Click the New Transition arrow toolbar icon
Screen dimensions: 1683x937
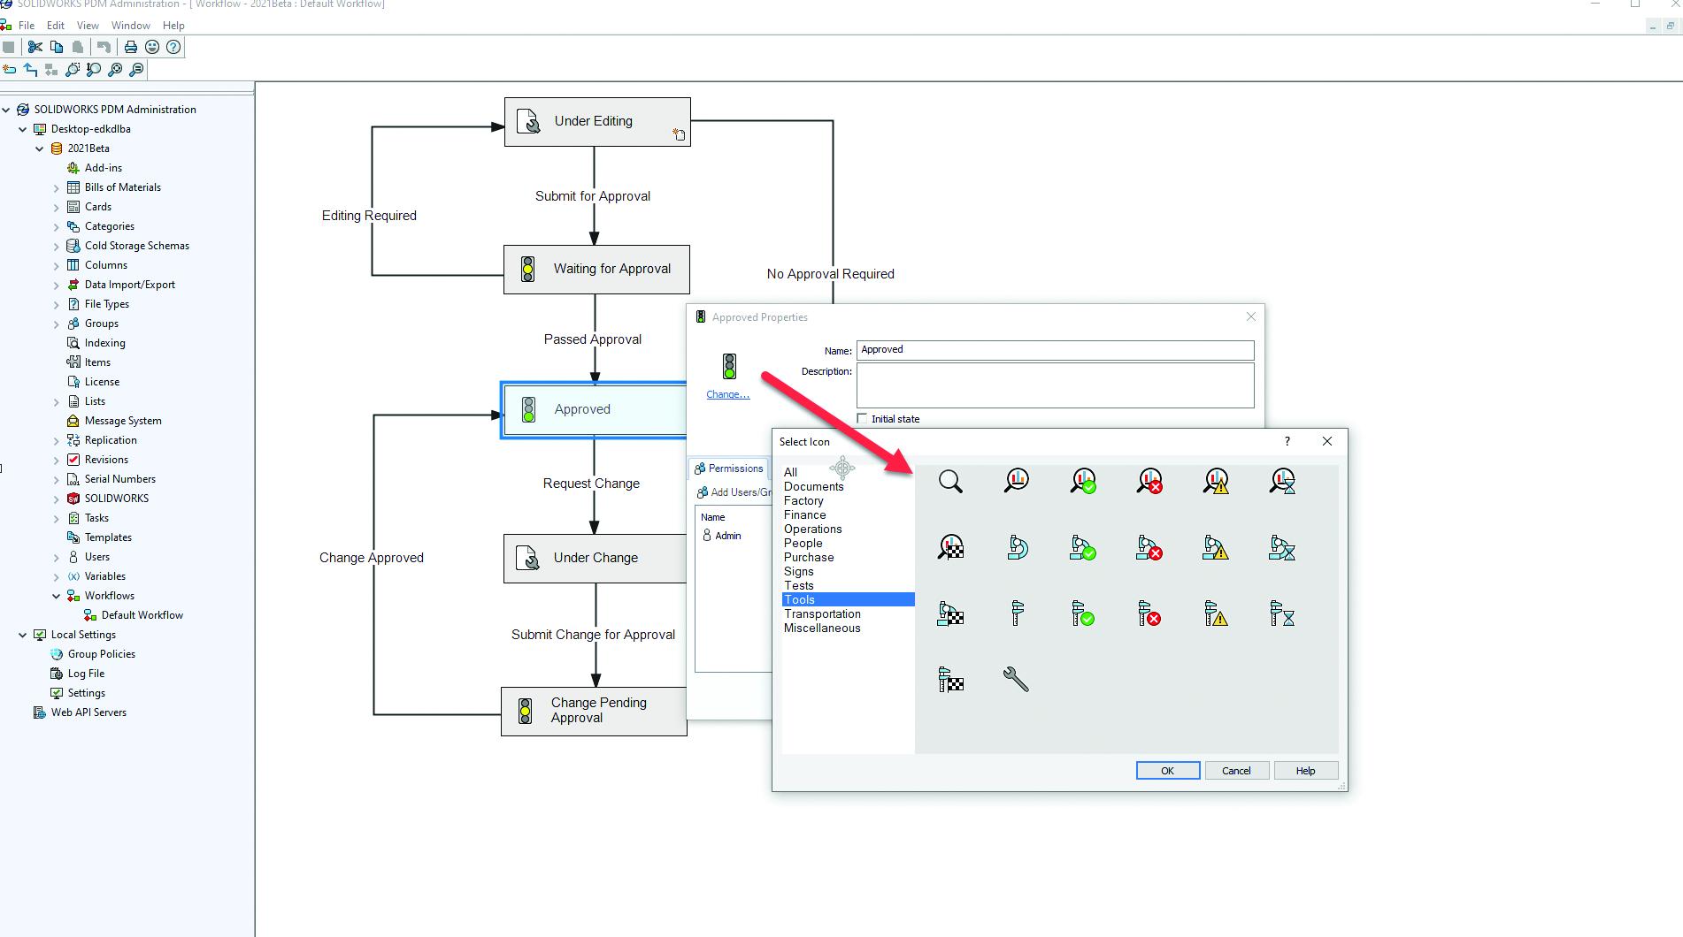[31, 69]
